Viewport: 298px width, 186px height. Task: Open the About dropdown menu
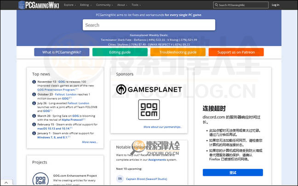pos(122,5)
